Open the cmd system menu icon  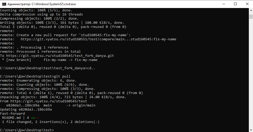[x=4, y=4]
